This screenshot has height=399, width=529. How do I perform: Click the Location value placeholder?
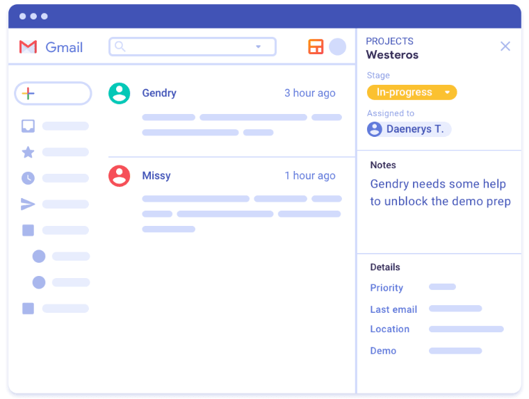tap(466, 329)
